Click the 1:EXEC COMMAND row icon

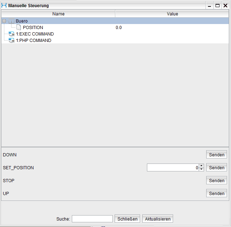pos(11,34)
